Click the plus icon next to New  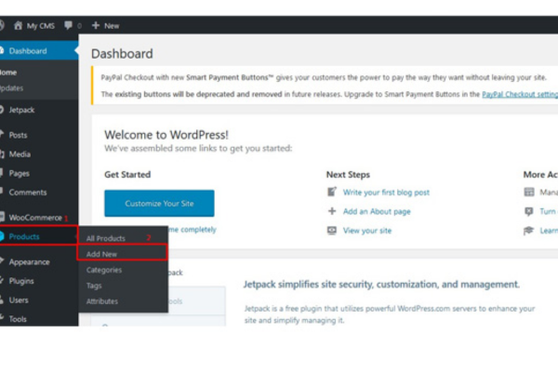(x=96, y=25)
